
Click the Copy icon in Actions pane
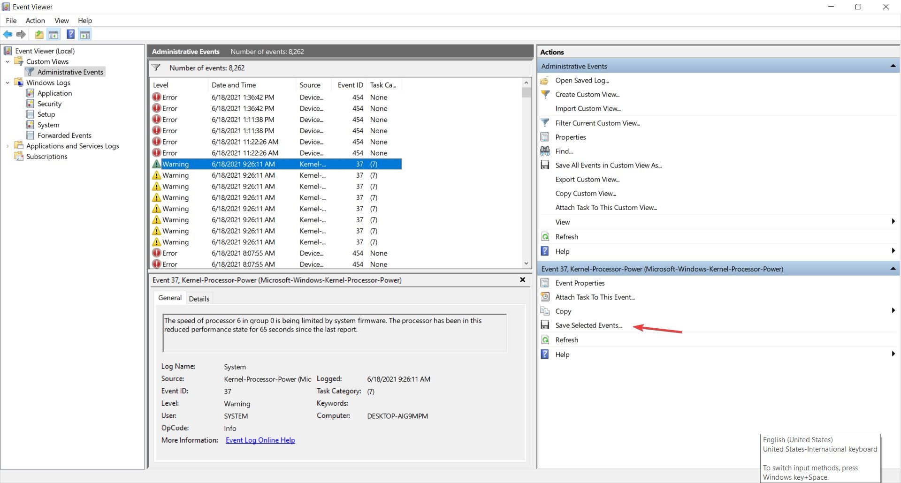[545, 311]
